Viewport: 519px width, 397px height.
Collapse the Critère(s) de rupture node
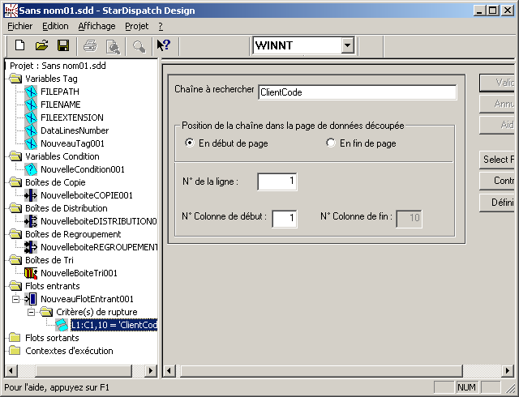[x=32, y=312]
